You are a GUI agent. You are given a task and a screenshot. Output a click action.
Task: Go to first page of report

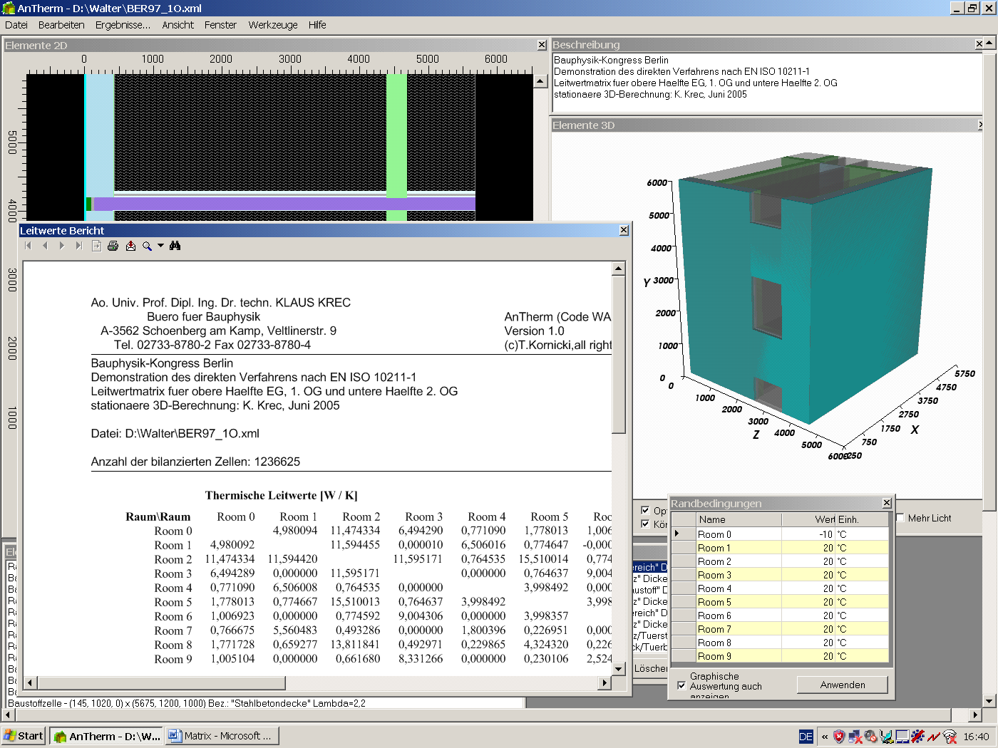click(29, 246)
